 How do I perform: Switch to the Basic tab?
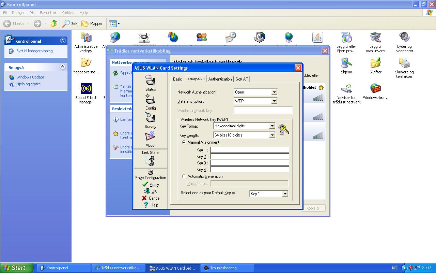177,79
